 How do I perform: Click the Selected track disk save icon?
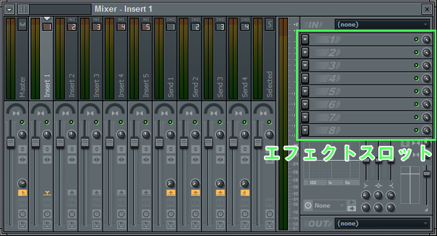pos(269,225)
